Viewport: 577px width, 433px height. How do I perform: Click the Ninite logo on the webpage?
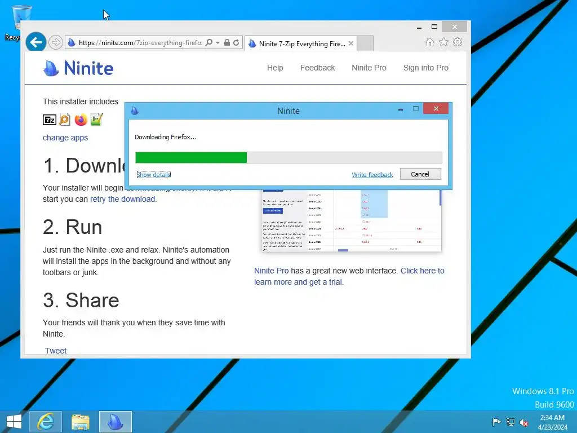tap(78, 68)
